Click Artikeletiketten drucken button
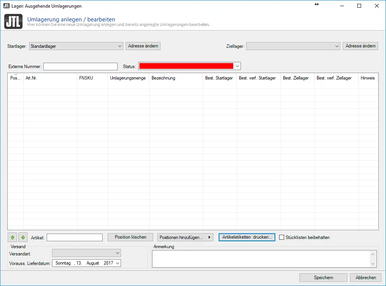Screen dimensions: 386x286 coord(247,237)
